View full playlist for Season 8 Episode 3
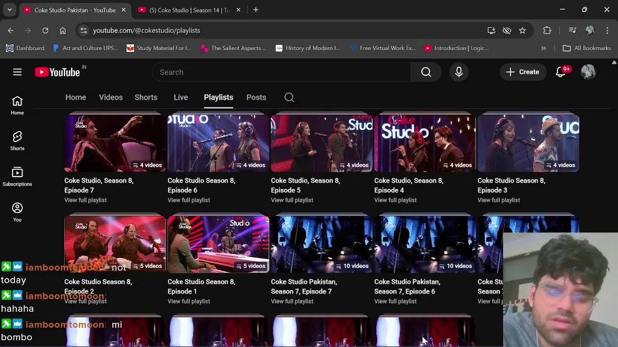The image size is (618, 347). (499, 200)
